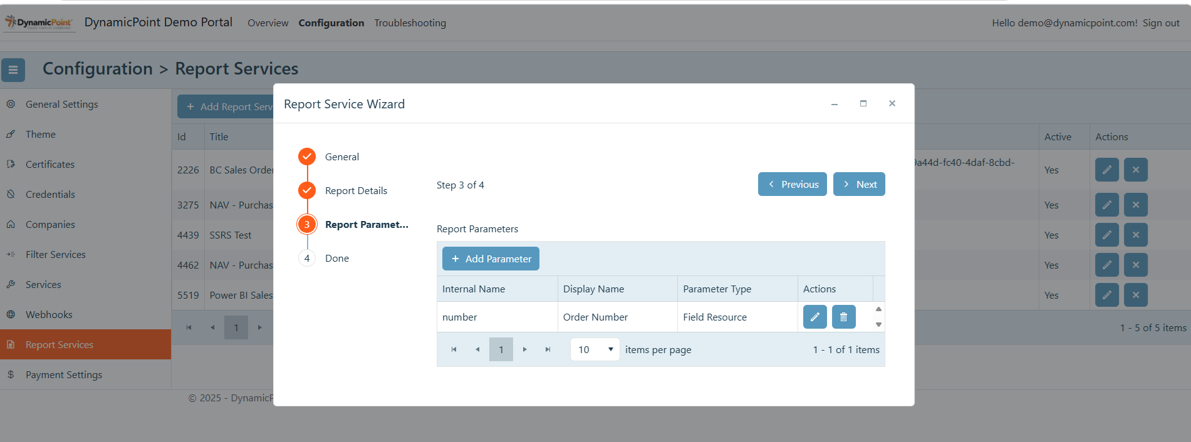Image resolution: width=1191 pixels, height=442 pixels.
Task: Click the hamburger menu icon
Action: pos(13,70)
